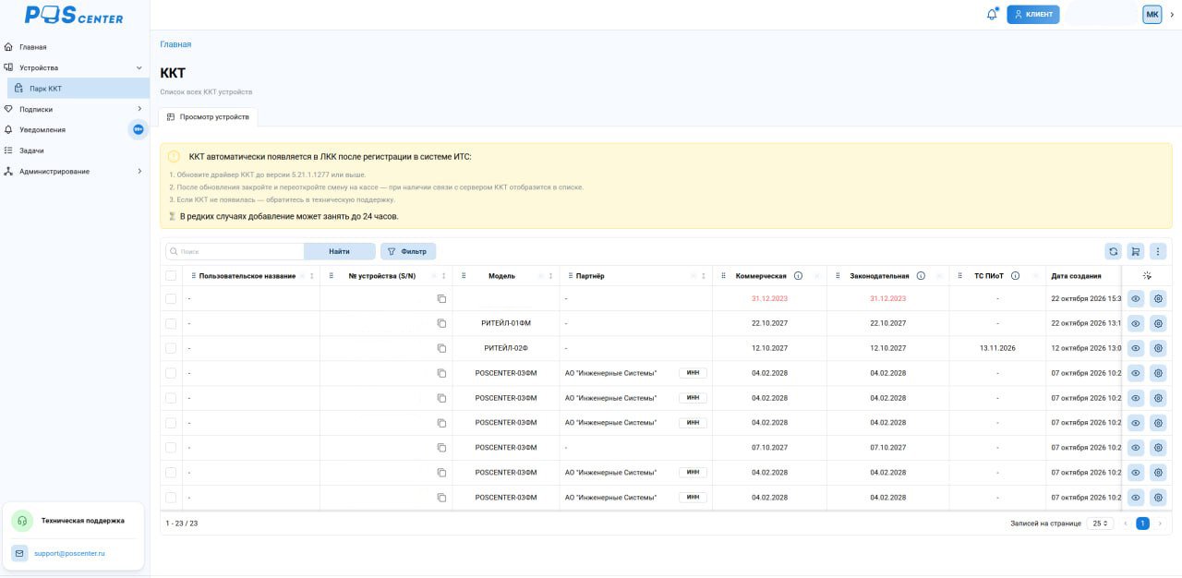The image size is (1182, 578).
Task: Select Парк ККТ in the sidebar
Action: [x=78, y=89]
